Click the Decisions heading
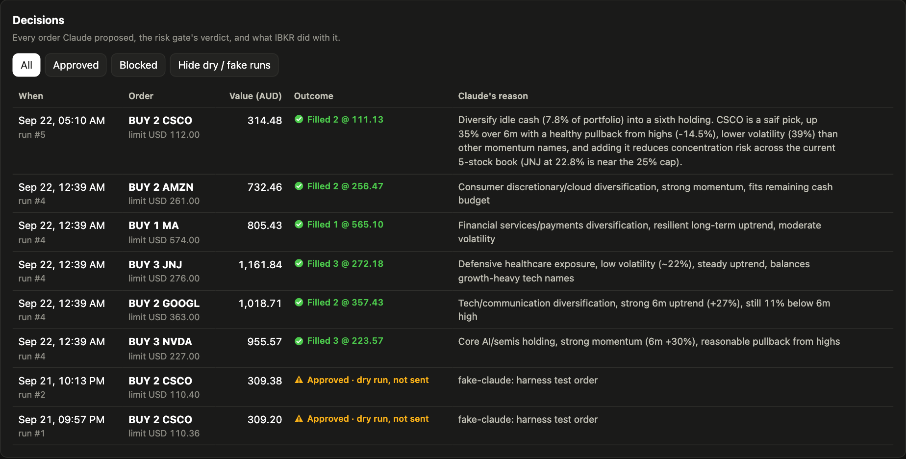Image resolution: width=906 pixels, height=459 pixels. pyautogui.click(x=38, y=20)
